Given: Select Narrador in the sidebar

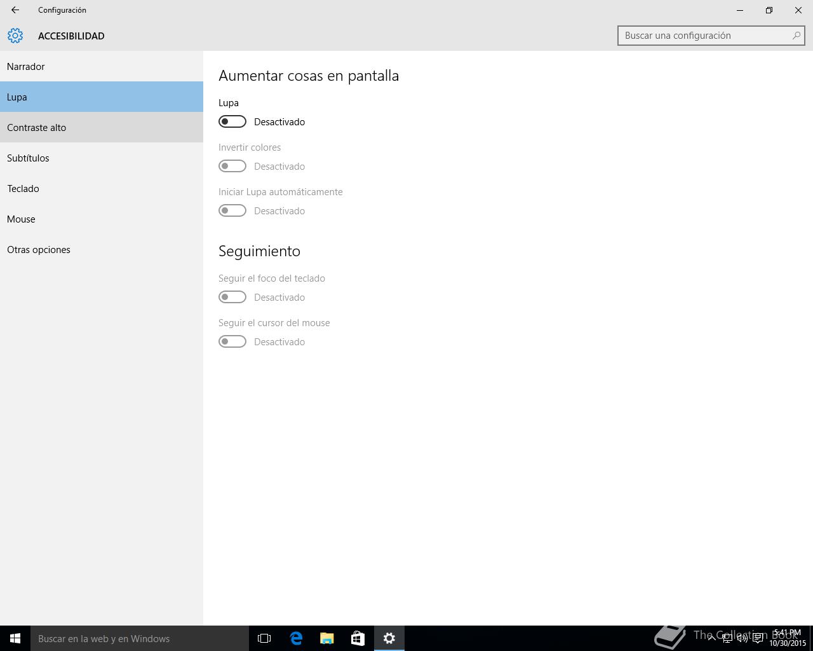Looking at the screenshot, I should click(x=102, y=66).
